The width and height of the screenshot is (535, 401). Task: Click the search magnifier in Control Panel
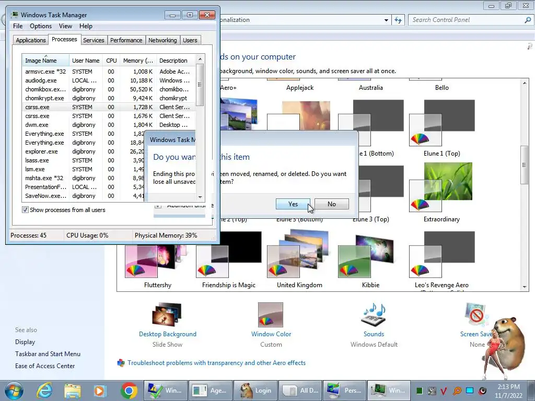click(528, 20)
